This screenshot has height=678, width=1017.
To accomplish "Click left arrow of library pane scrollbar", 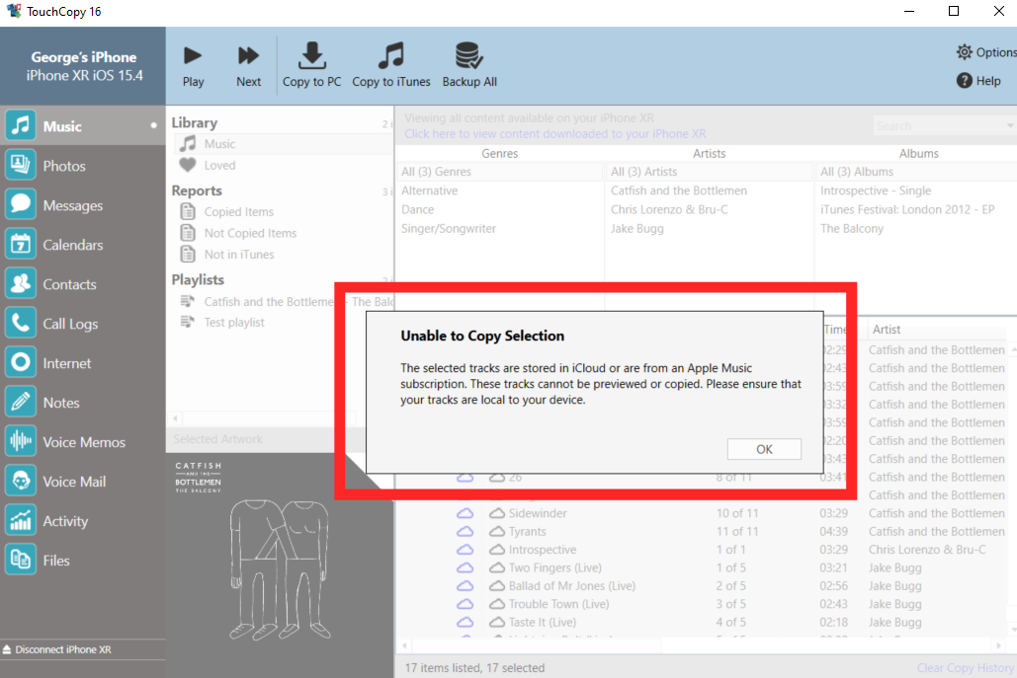I will (175, 418).
